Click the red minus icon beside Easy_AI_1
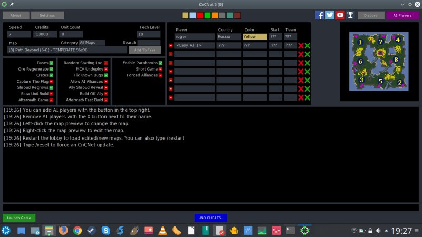This screenshot has width=422, height=237. click(x=170, y=45)
